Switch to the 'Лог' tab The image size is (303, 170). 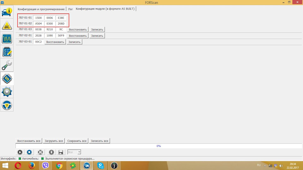coord(70,9)
